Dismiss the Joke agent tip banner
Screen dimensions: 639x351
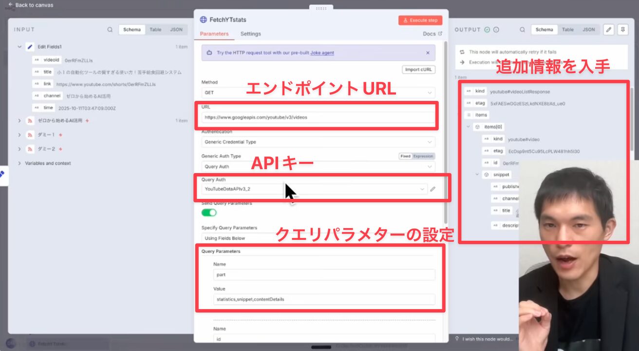428,53
